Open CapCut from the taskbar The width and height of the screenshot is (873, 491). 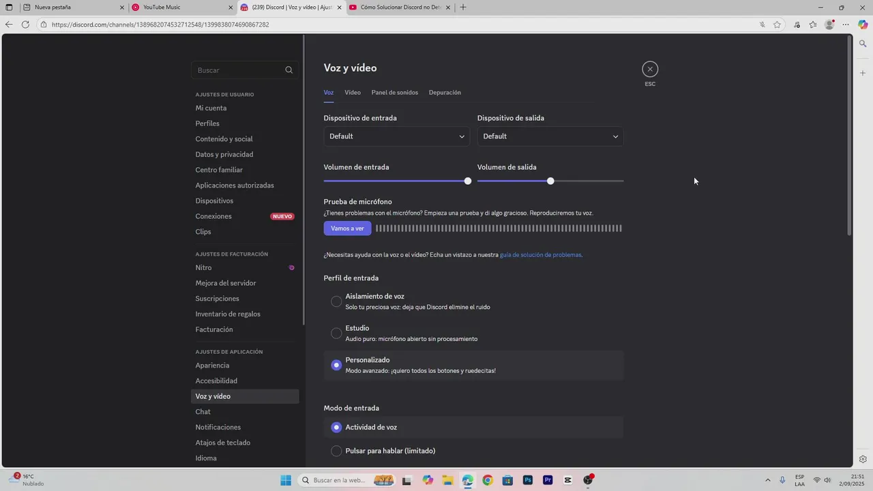pyautogui.click(x=567, y=480)
